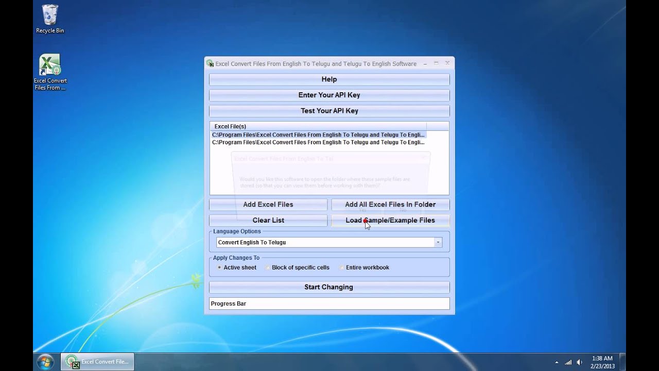This screenshot has width=659, height=371.
Task: Minimize the Excel Convert Files window
Action: (x=425, y=63)
